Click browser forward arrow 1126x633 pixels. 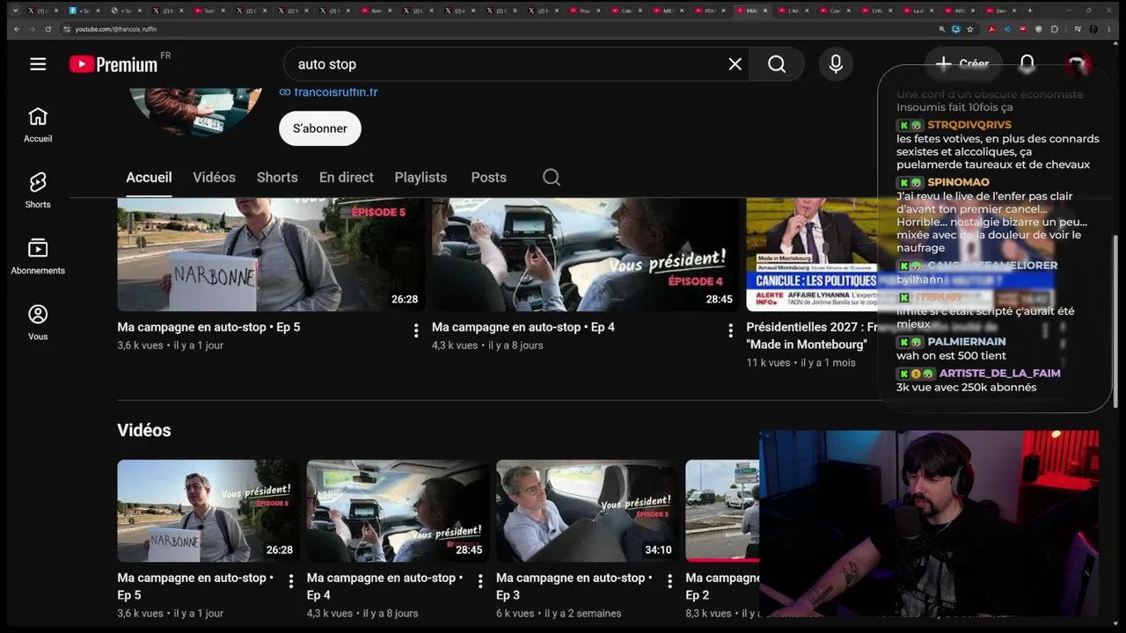point(31,29)
